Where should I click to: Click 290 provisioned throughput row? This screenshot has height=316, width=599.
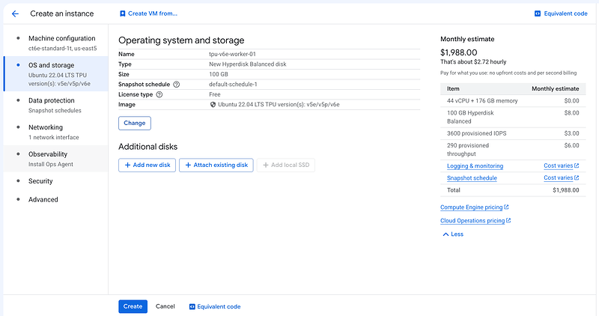513,150
